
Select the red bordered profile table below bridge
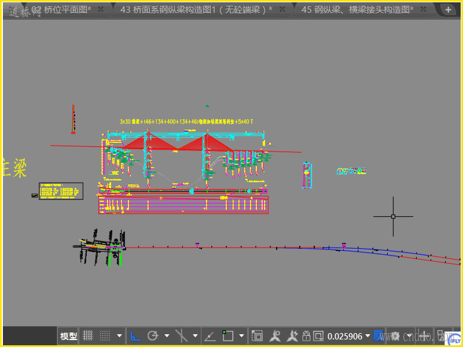pos(183,205)
